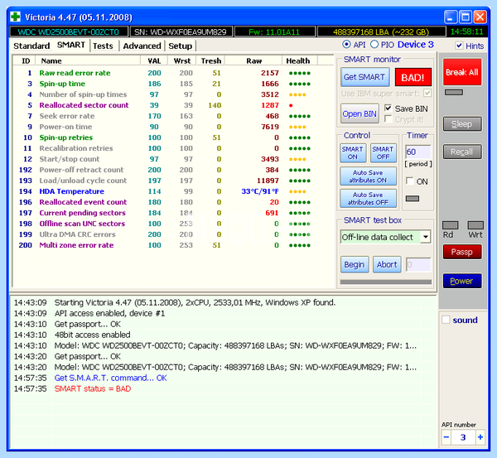This screenshot has height=458, width=497.
Task: Click the SMART test box number field
Action: 418,265
